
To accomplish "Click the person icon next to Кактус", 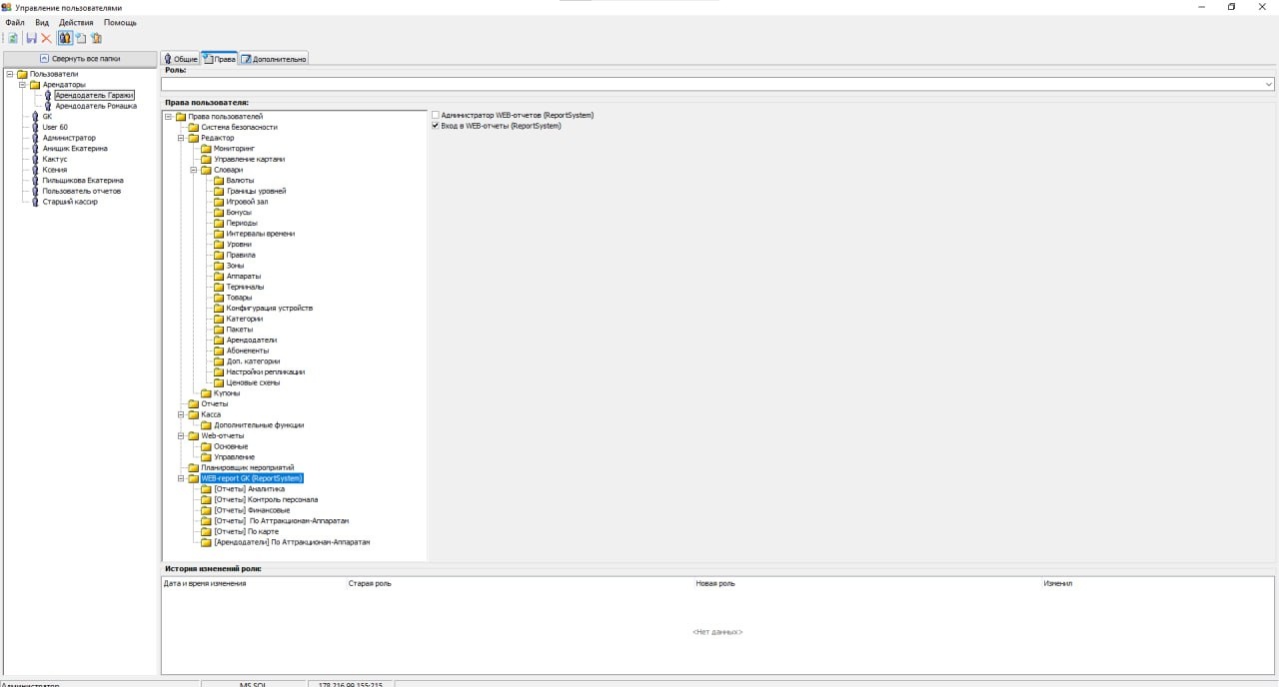I will 35,159.
